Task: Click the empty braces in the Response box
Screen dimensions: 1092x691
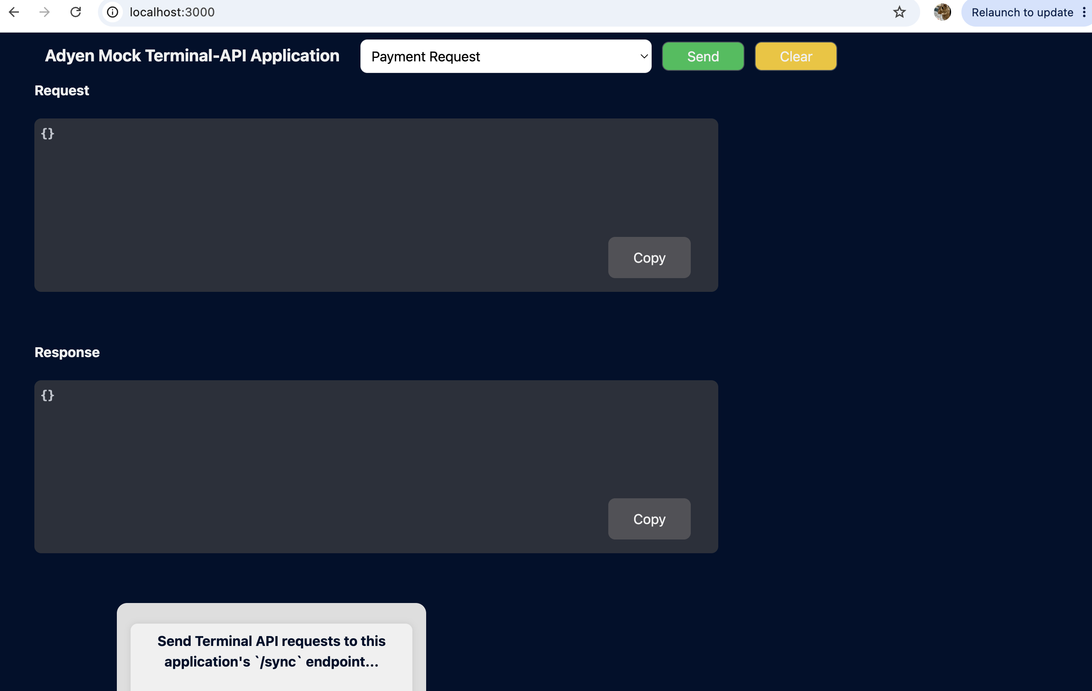Action: tap(48, 395)
